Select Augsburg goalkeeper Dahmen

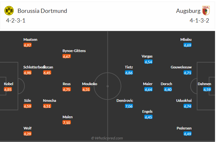click(204, 84)
